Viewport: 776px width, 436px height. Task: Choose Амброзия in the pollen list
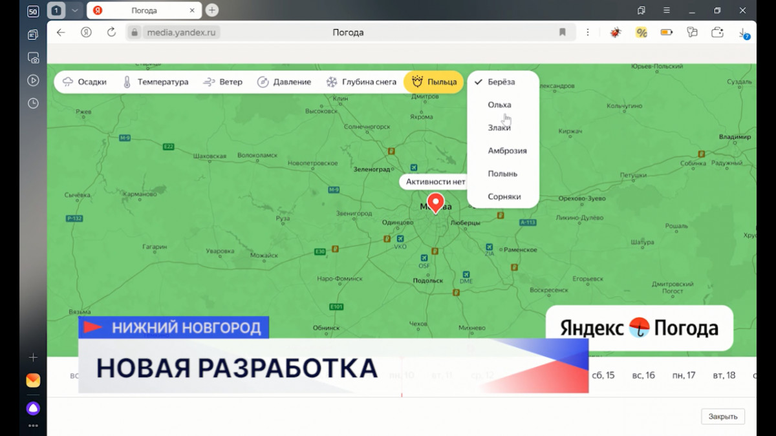(x=507, y=151)
